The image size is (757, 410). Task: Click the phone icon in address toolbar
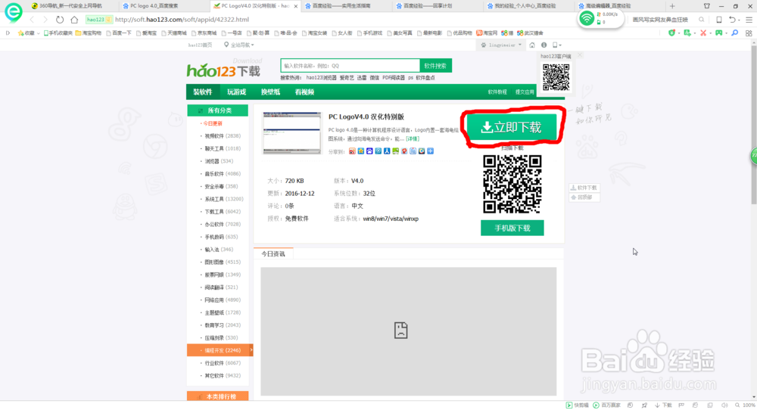coord(719,20)
